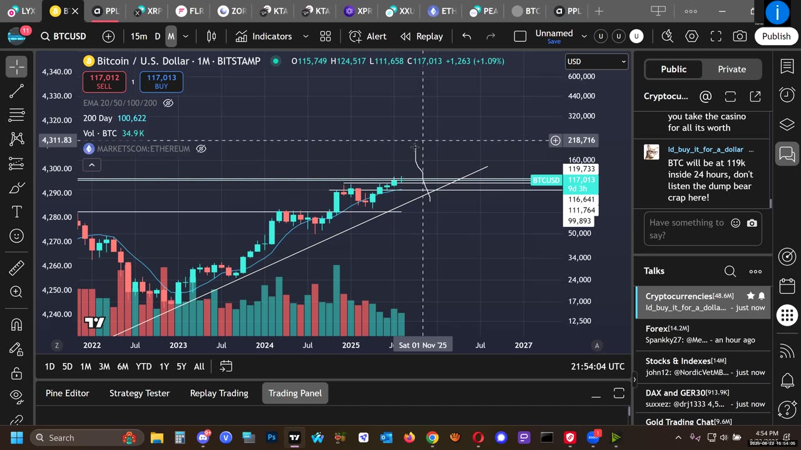Open the watchlist panel in right sidebar
The width and height of the screenshot is (801, 450).
(787, 66)
